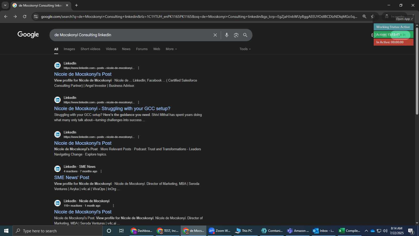The height and width of the screenshot is (236, 419).
Task: Close the de Mocskonyi Consulting tab
Action: tap(67, 5)
